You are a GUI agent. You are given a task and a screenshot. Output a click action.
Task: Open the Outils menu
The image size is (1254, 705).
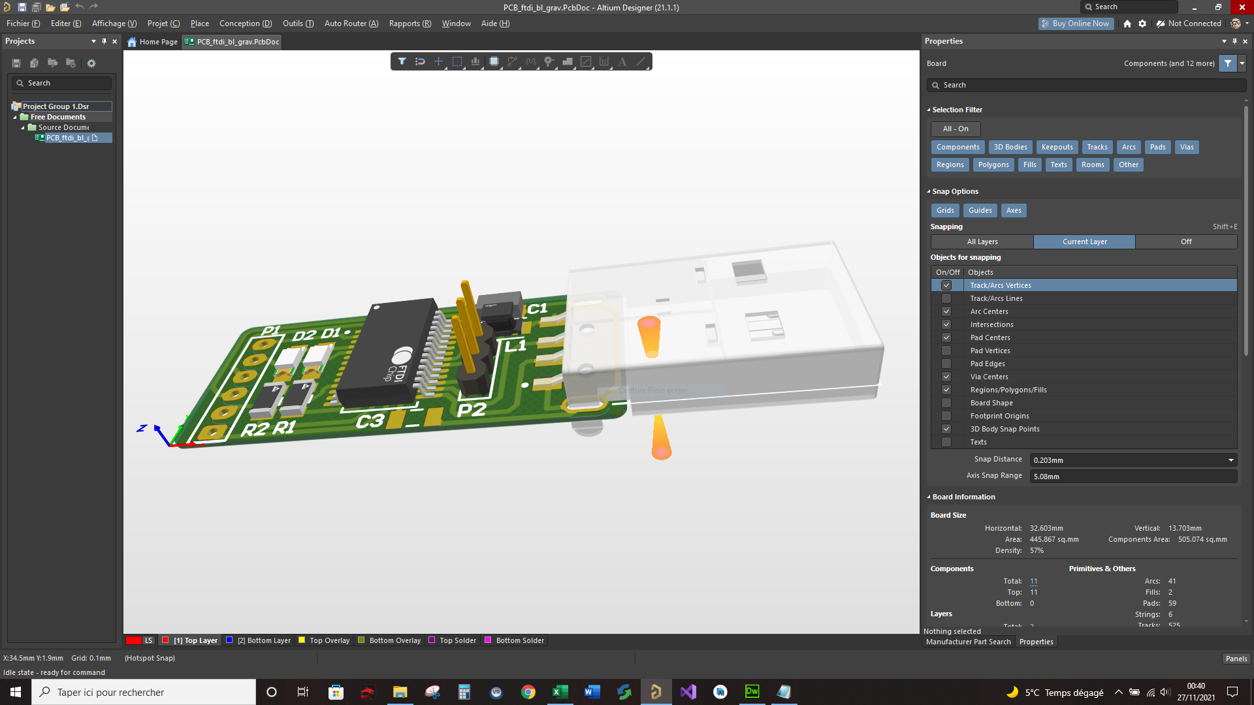pyautogui.click(x=298, y=23)
